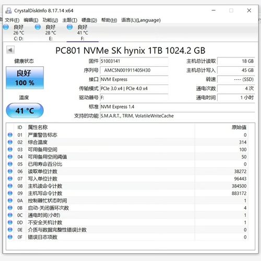261x261 pixels.
Task: Close the CrystalDiskInfo window
Action: pyautogui.click(x=249, y=10)
